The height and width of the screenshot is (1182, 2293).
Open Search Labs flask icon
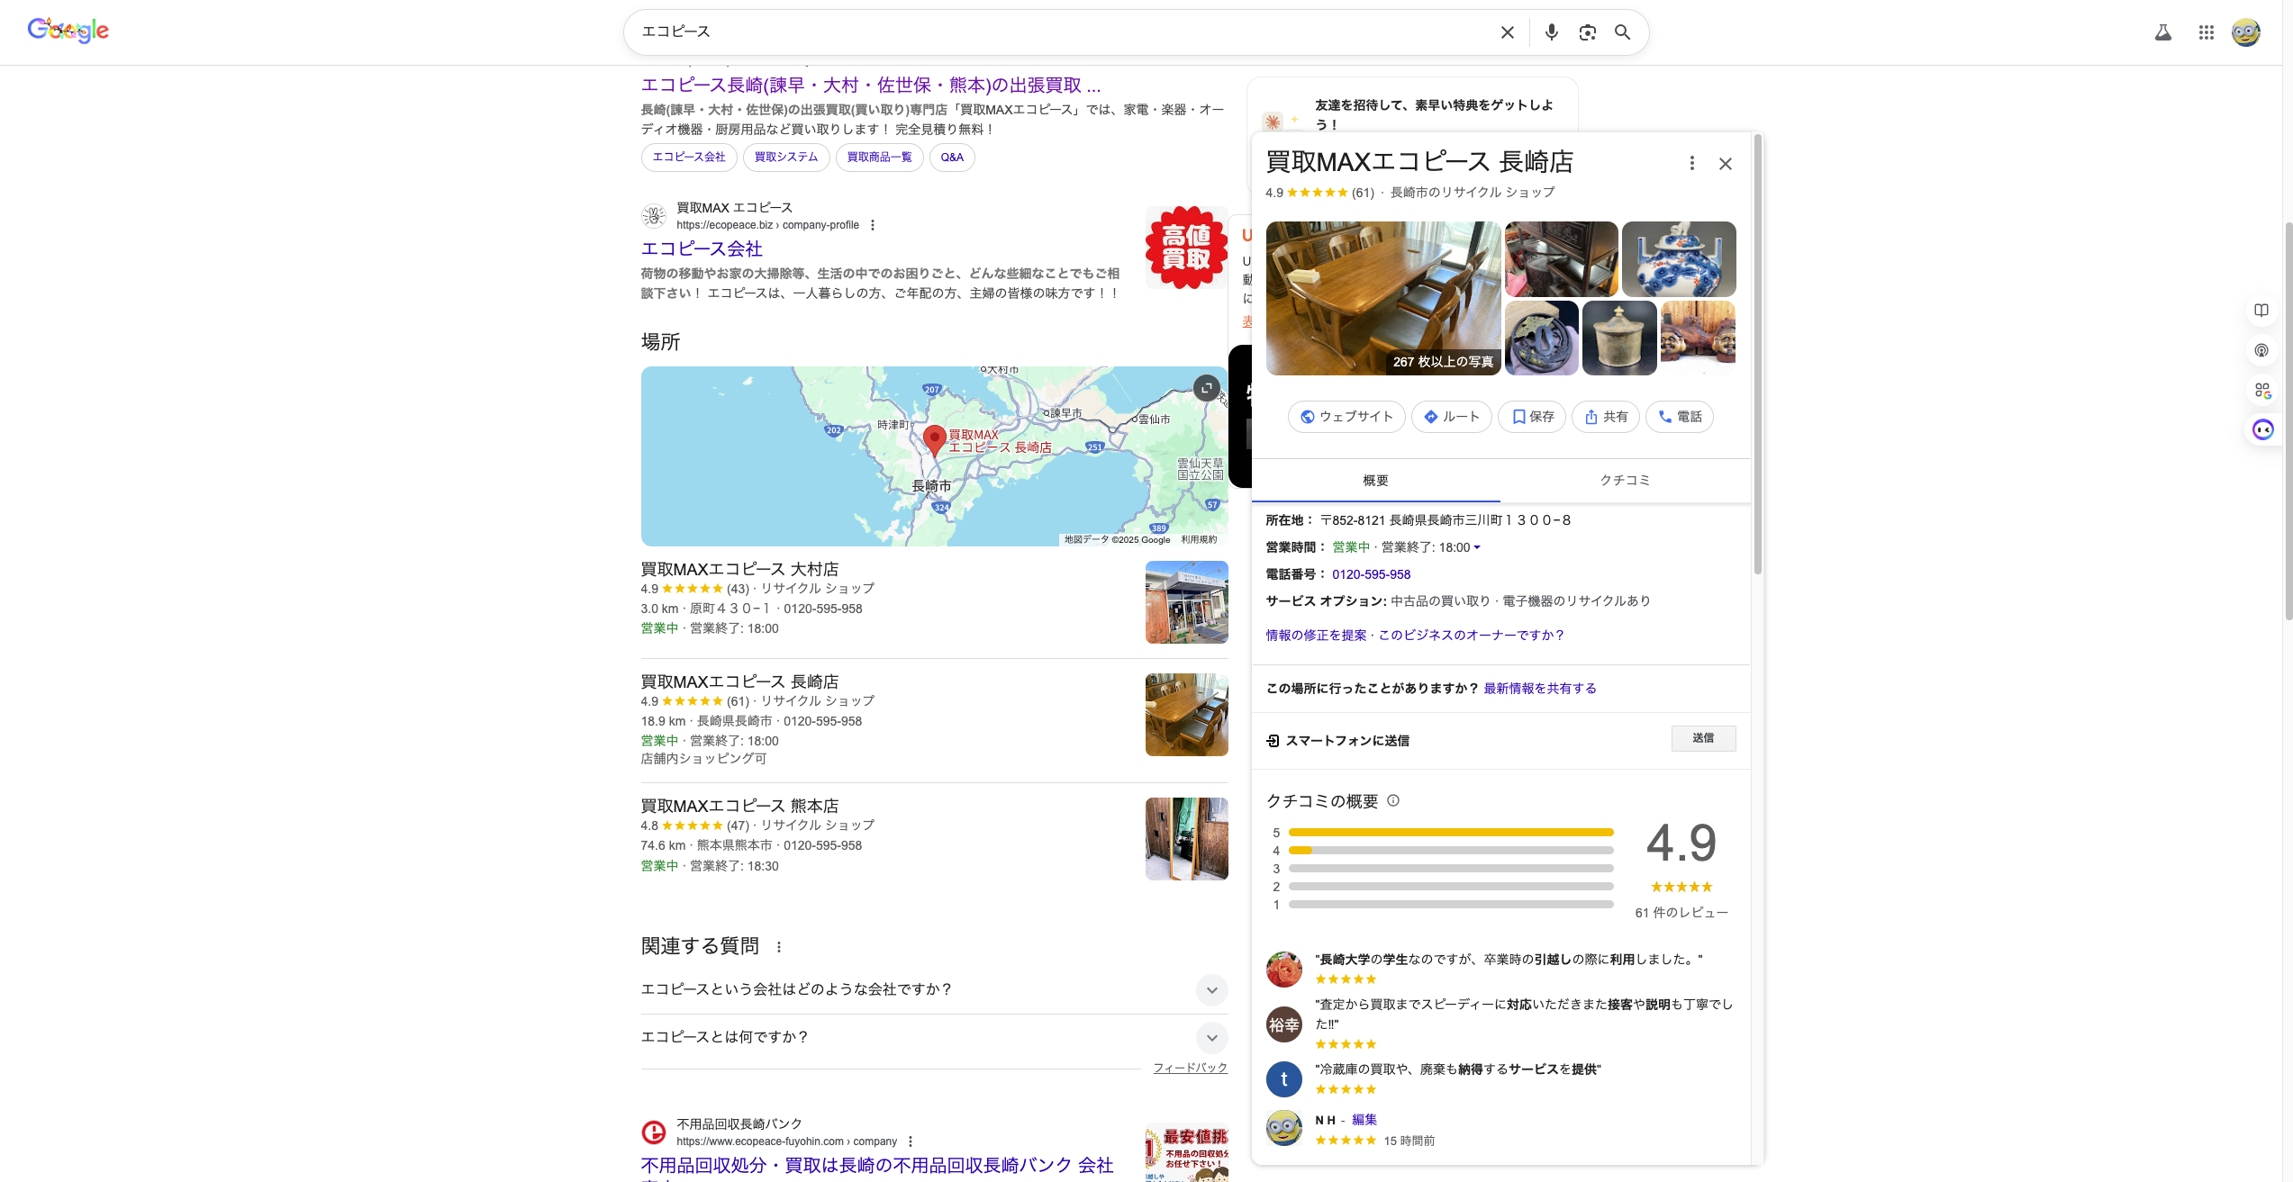click(x=2162, y=32)
